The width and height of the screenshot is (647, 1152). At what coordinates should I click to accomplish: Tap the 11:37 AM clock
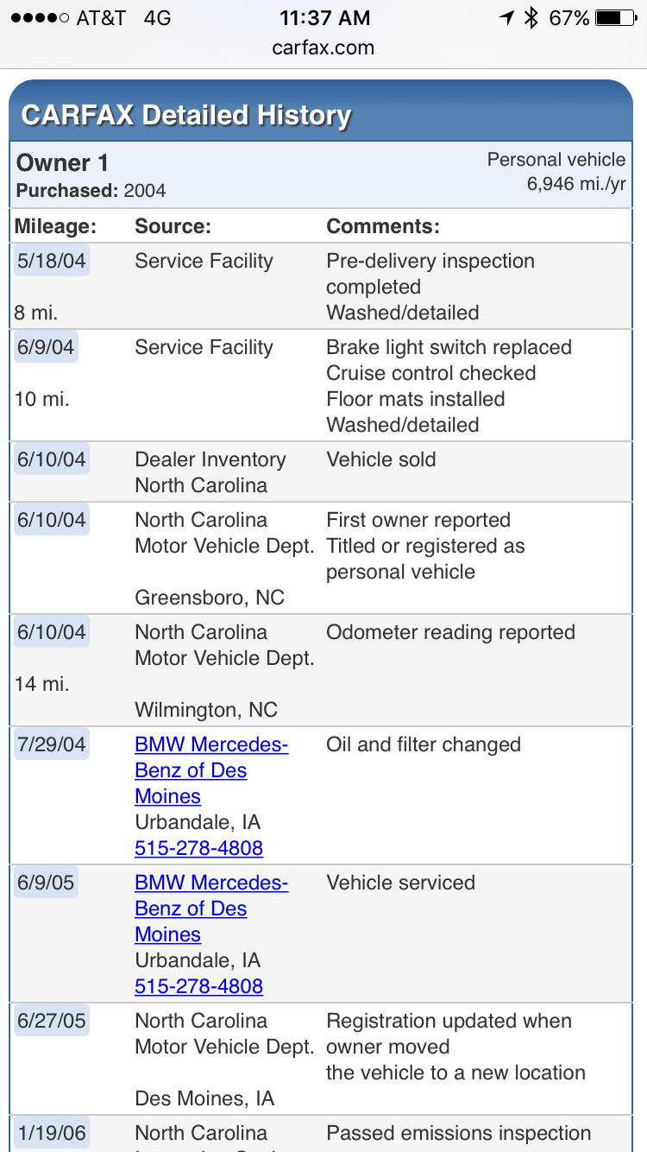324,18
